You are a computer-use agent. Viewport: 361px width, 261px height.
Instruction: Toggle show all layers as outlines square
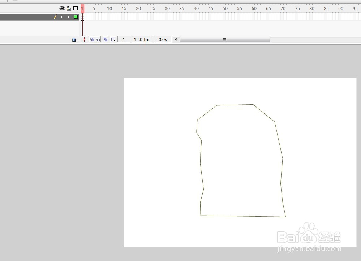[76, 9]
